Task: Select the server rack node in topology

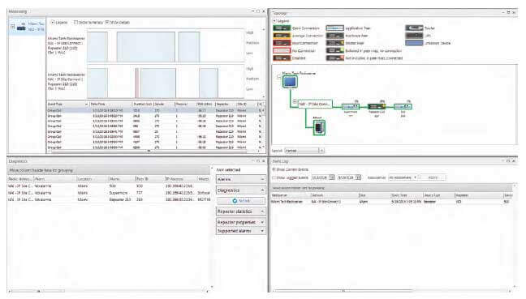Action: point(319,127)
